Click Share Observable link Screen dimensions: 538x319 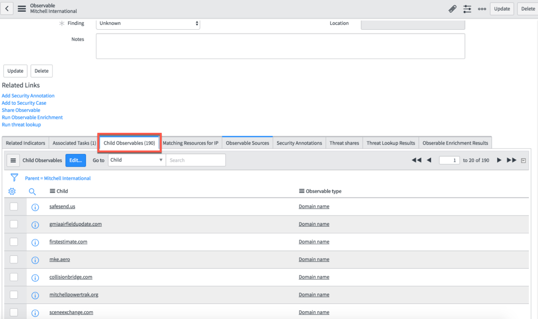(21, 110)
